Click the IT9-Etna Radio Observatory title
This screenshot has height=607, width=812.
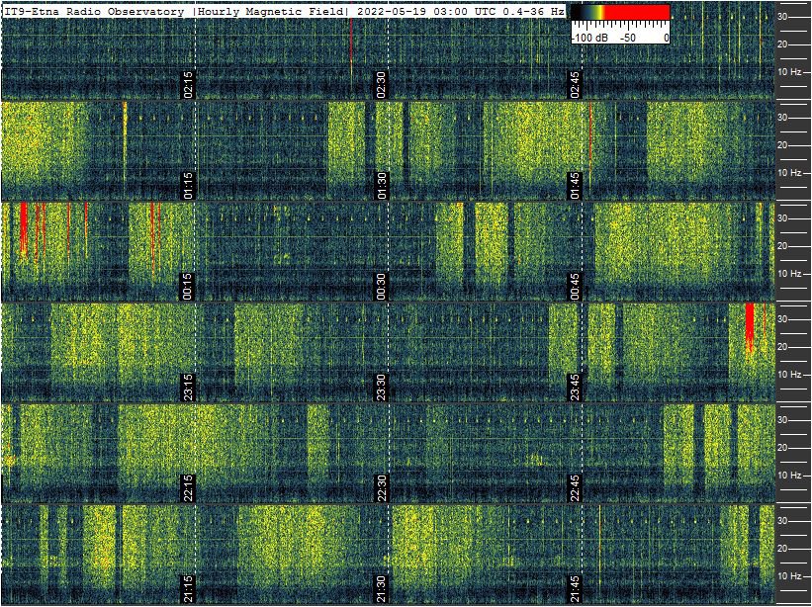(x=95, y=12)
